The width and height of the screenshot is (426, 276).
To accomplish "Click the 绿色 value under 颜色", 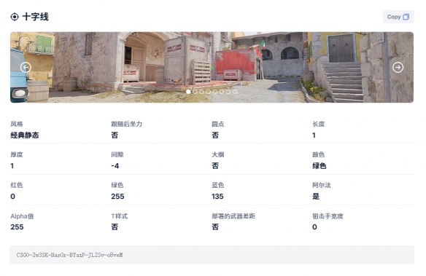I will pyautogui.click(x=319, y=165).
